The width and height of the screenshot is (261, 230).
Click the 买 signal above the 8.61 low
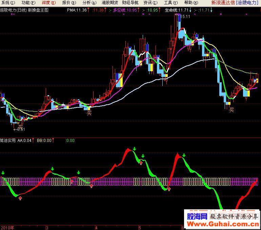20,126
